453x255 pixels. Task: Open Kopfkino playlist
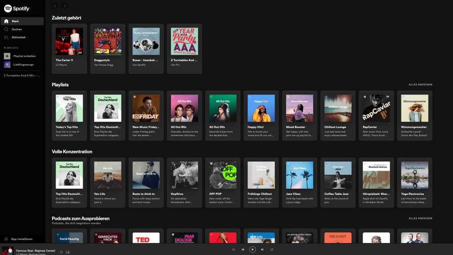184,182
